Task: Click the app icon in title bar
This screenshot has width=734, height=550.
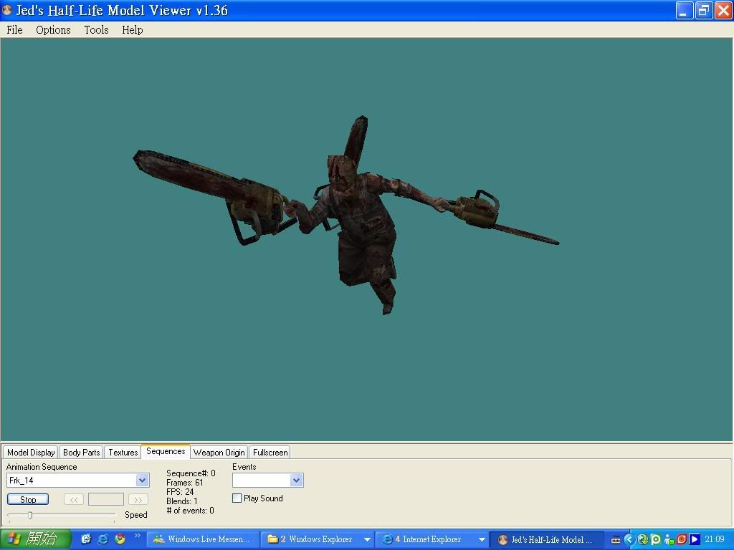Action: 7,11
